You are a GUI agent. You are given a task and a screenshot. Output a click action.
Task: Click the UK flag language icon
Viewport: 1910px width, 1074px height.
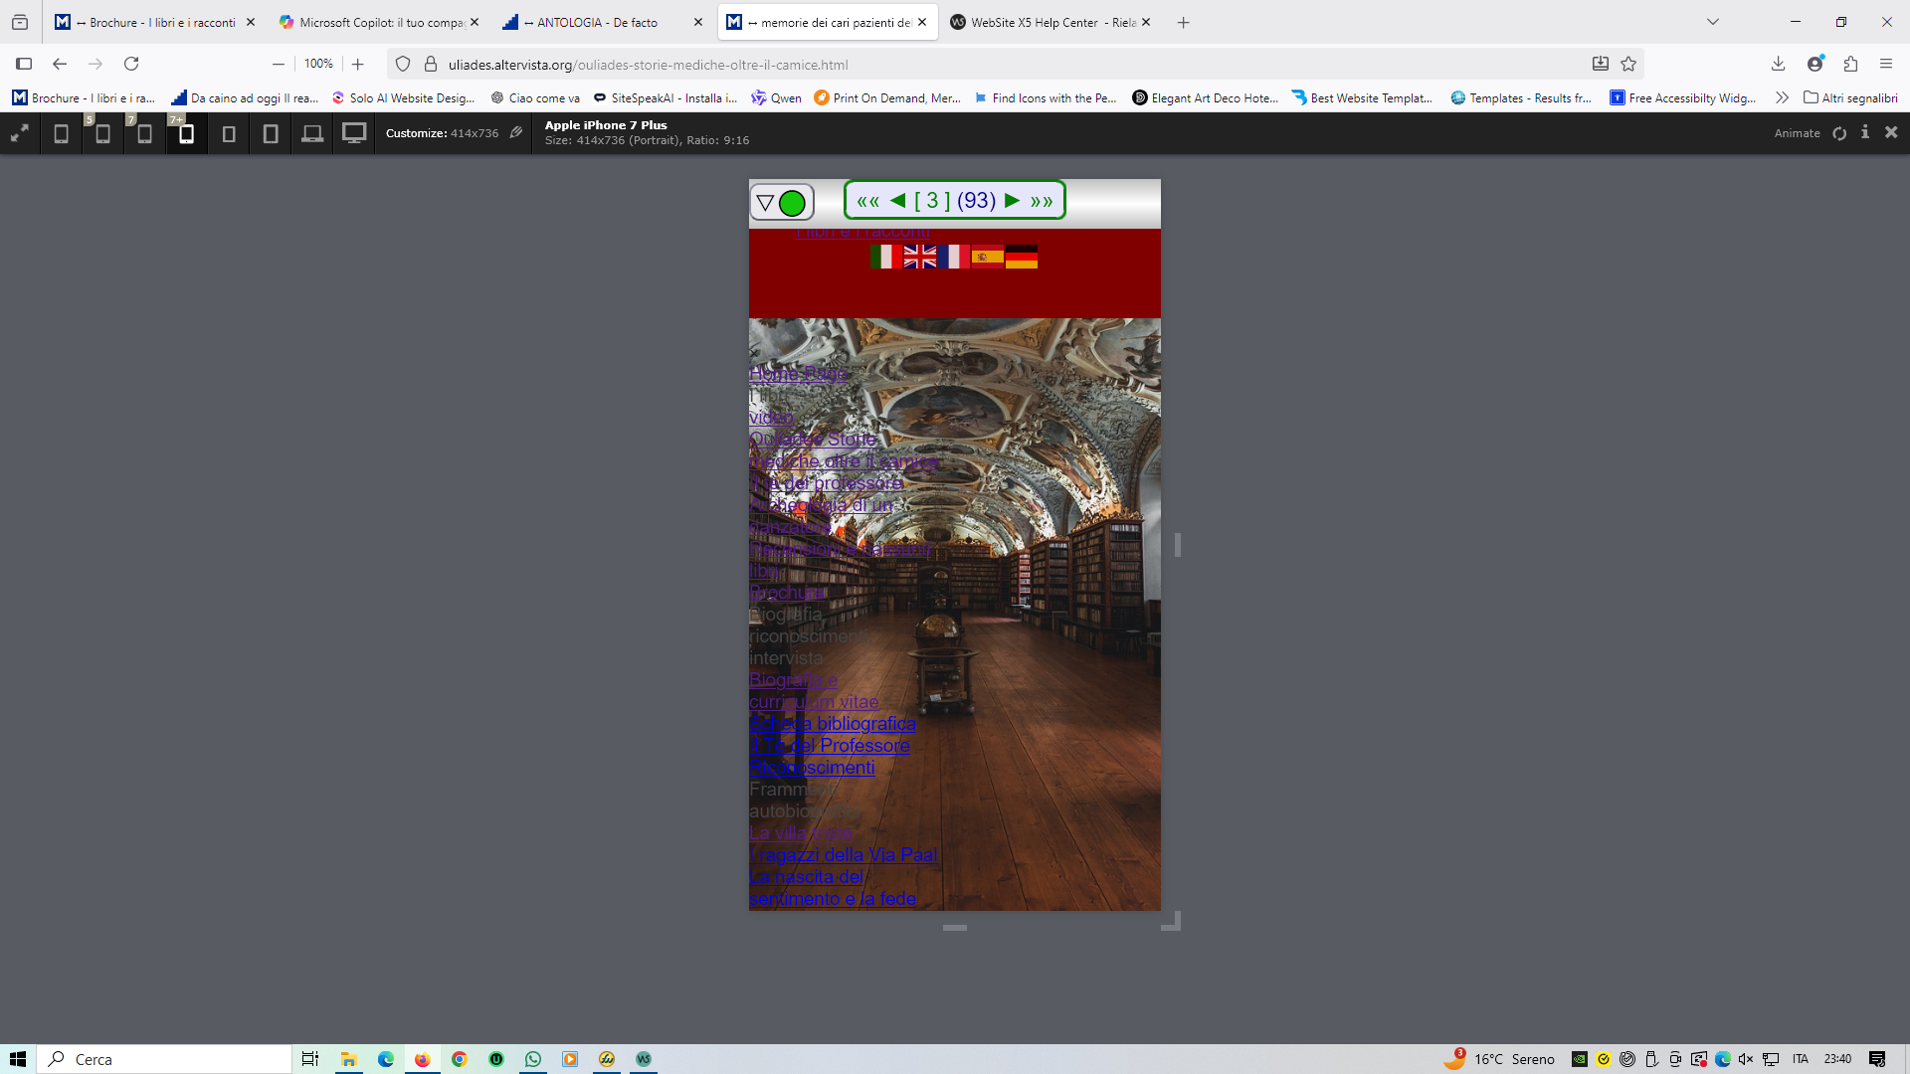tap(920, 257)
